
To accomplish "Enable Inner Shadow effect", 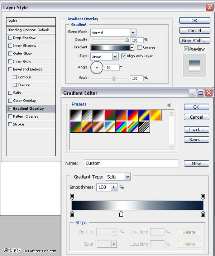I will [x=10, y=46].
